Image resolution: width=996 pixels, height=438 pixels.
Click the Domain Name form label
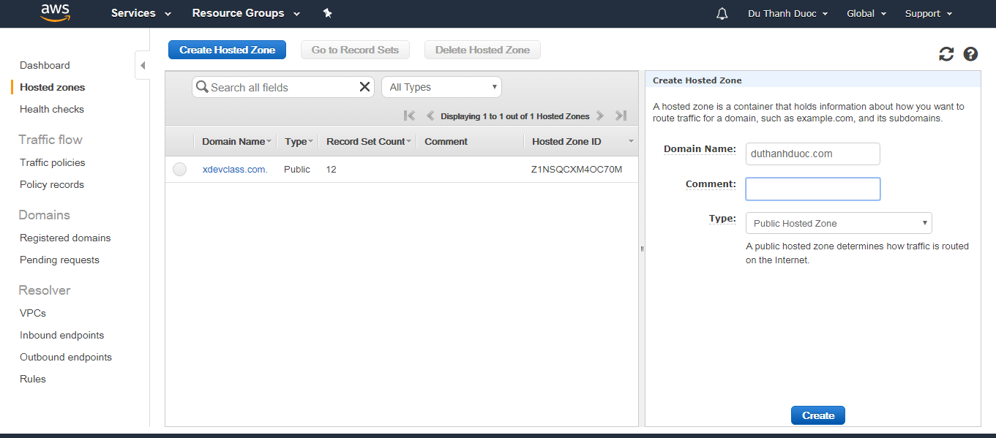click(x=700, y=149)
